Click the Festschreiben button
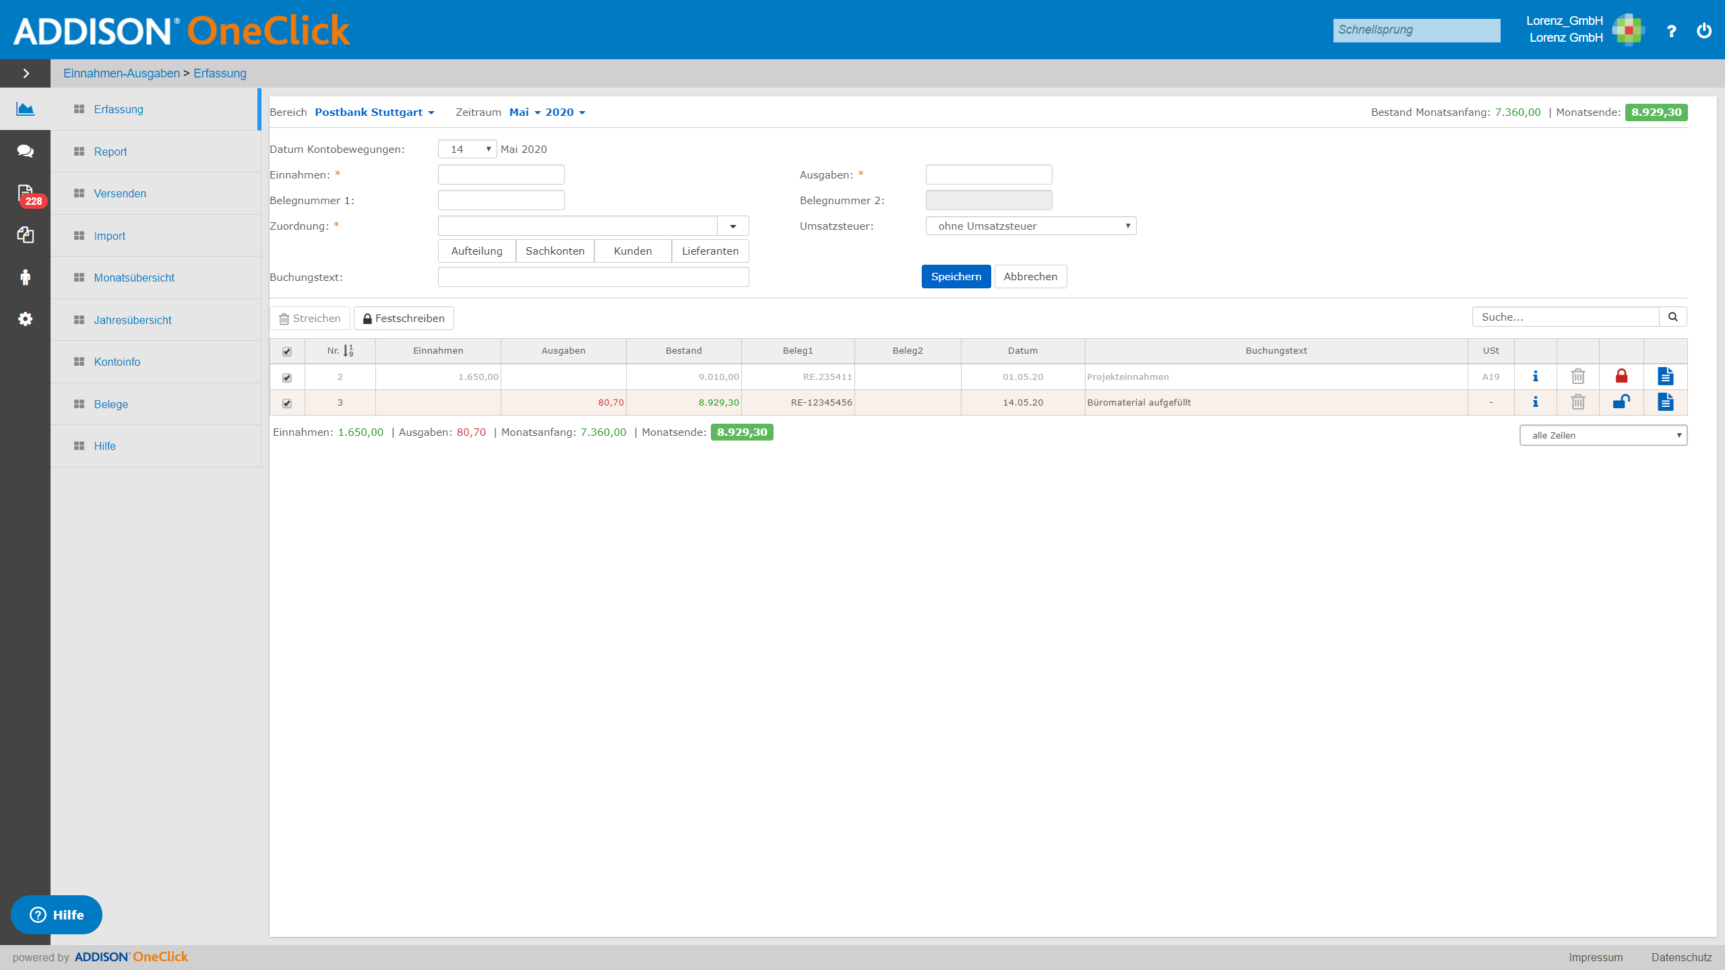1725x970 pixels. (404, 319)
